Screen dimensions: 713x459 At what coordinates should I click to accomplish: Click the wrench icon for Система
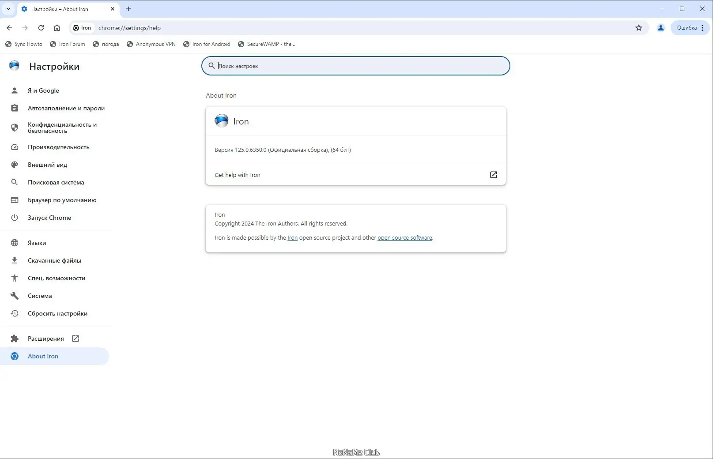tap(15, 296)
